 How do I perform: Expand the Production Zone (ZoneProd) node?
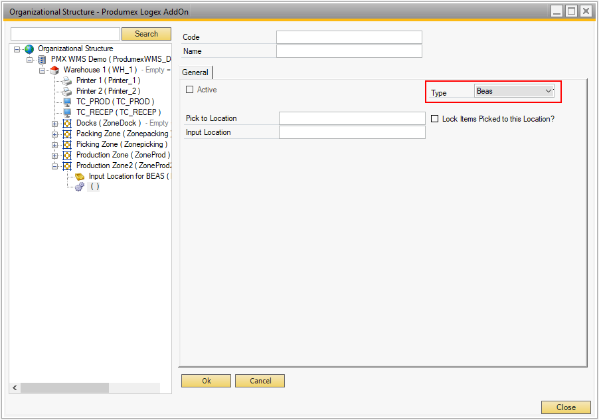[x=54, y=156]
